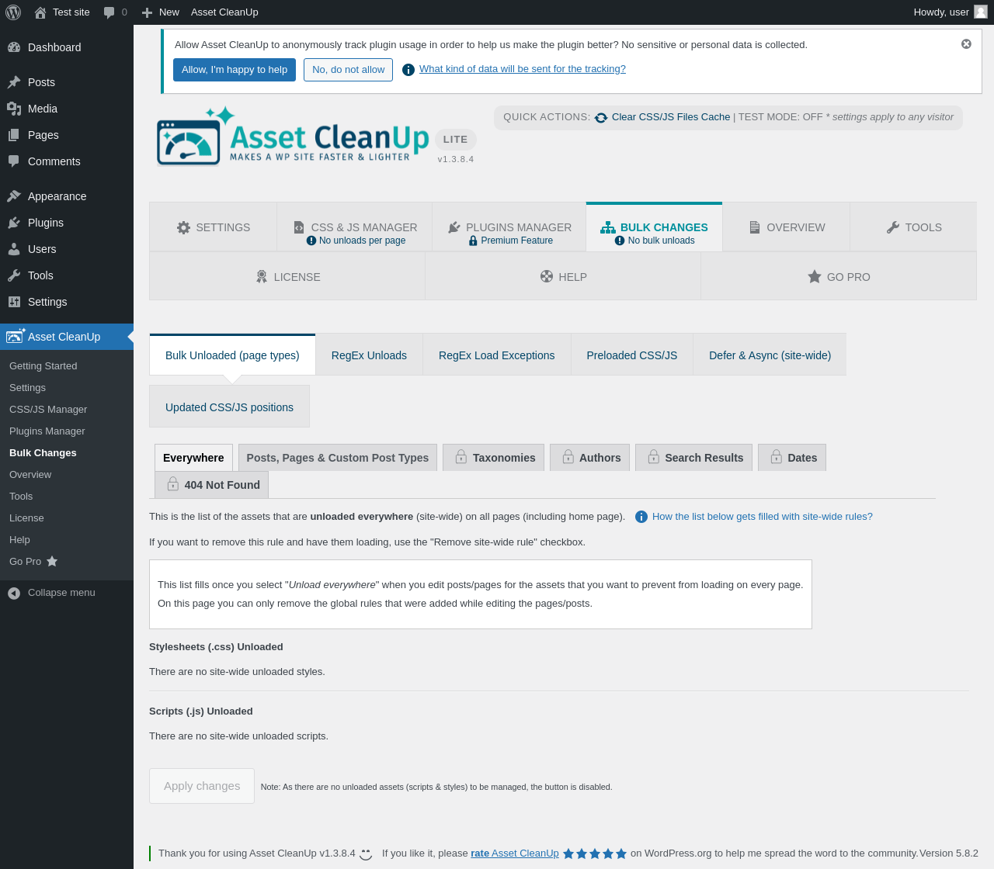Open the Test site home link
Image resolution: width=994 pixels, height=869 pixels.
click(62, 12)
